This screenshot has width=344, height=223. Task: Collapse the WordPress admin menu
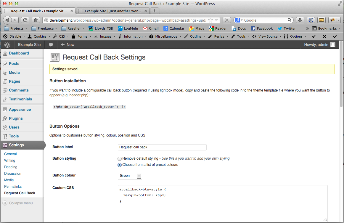click(x=18, y=203)
